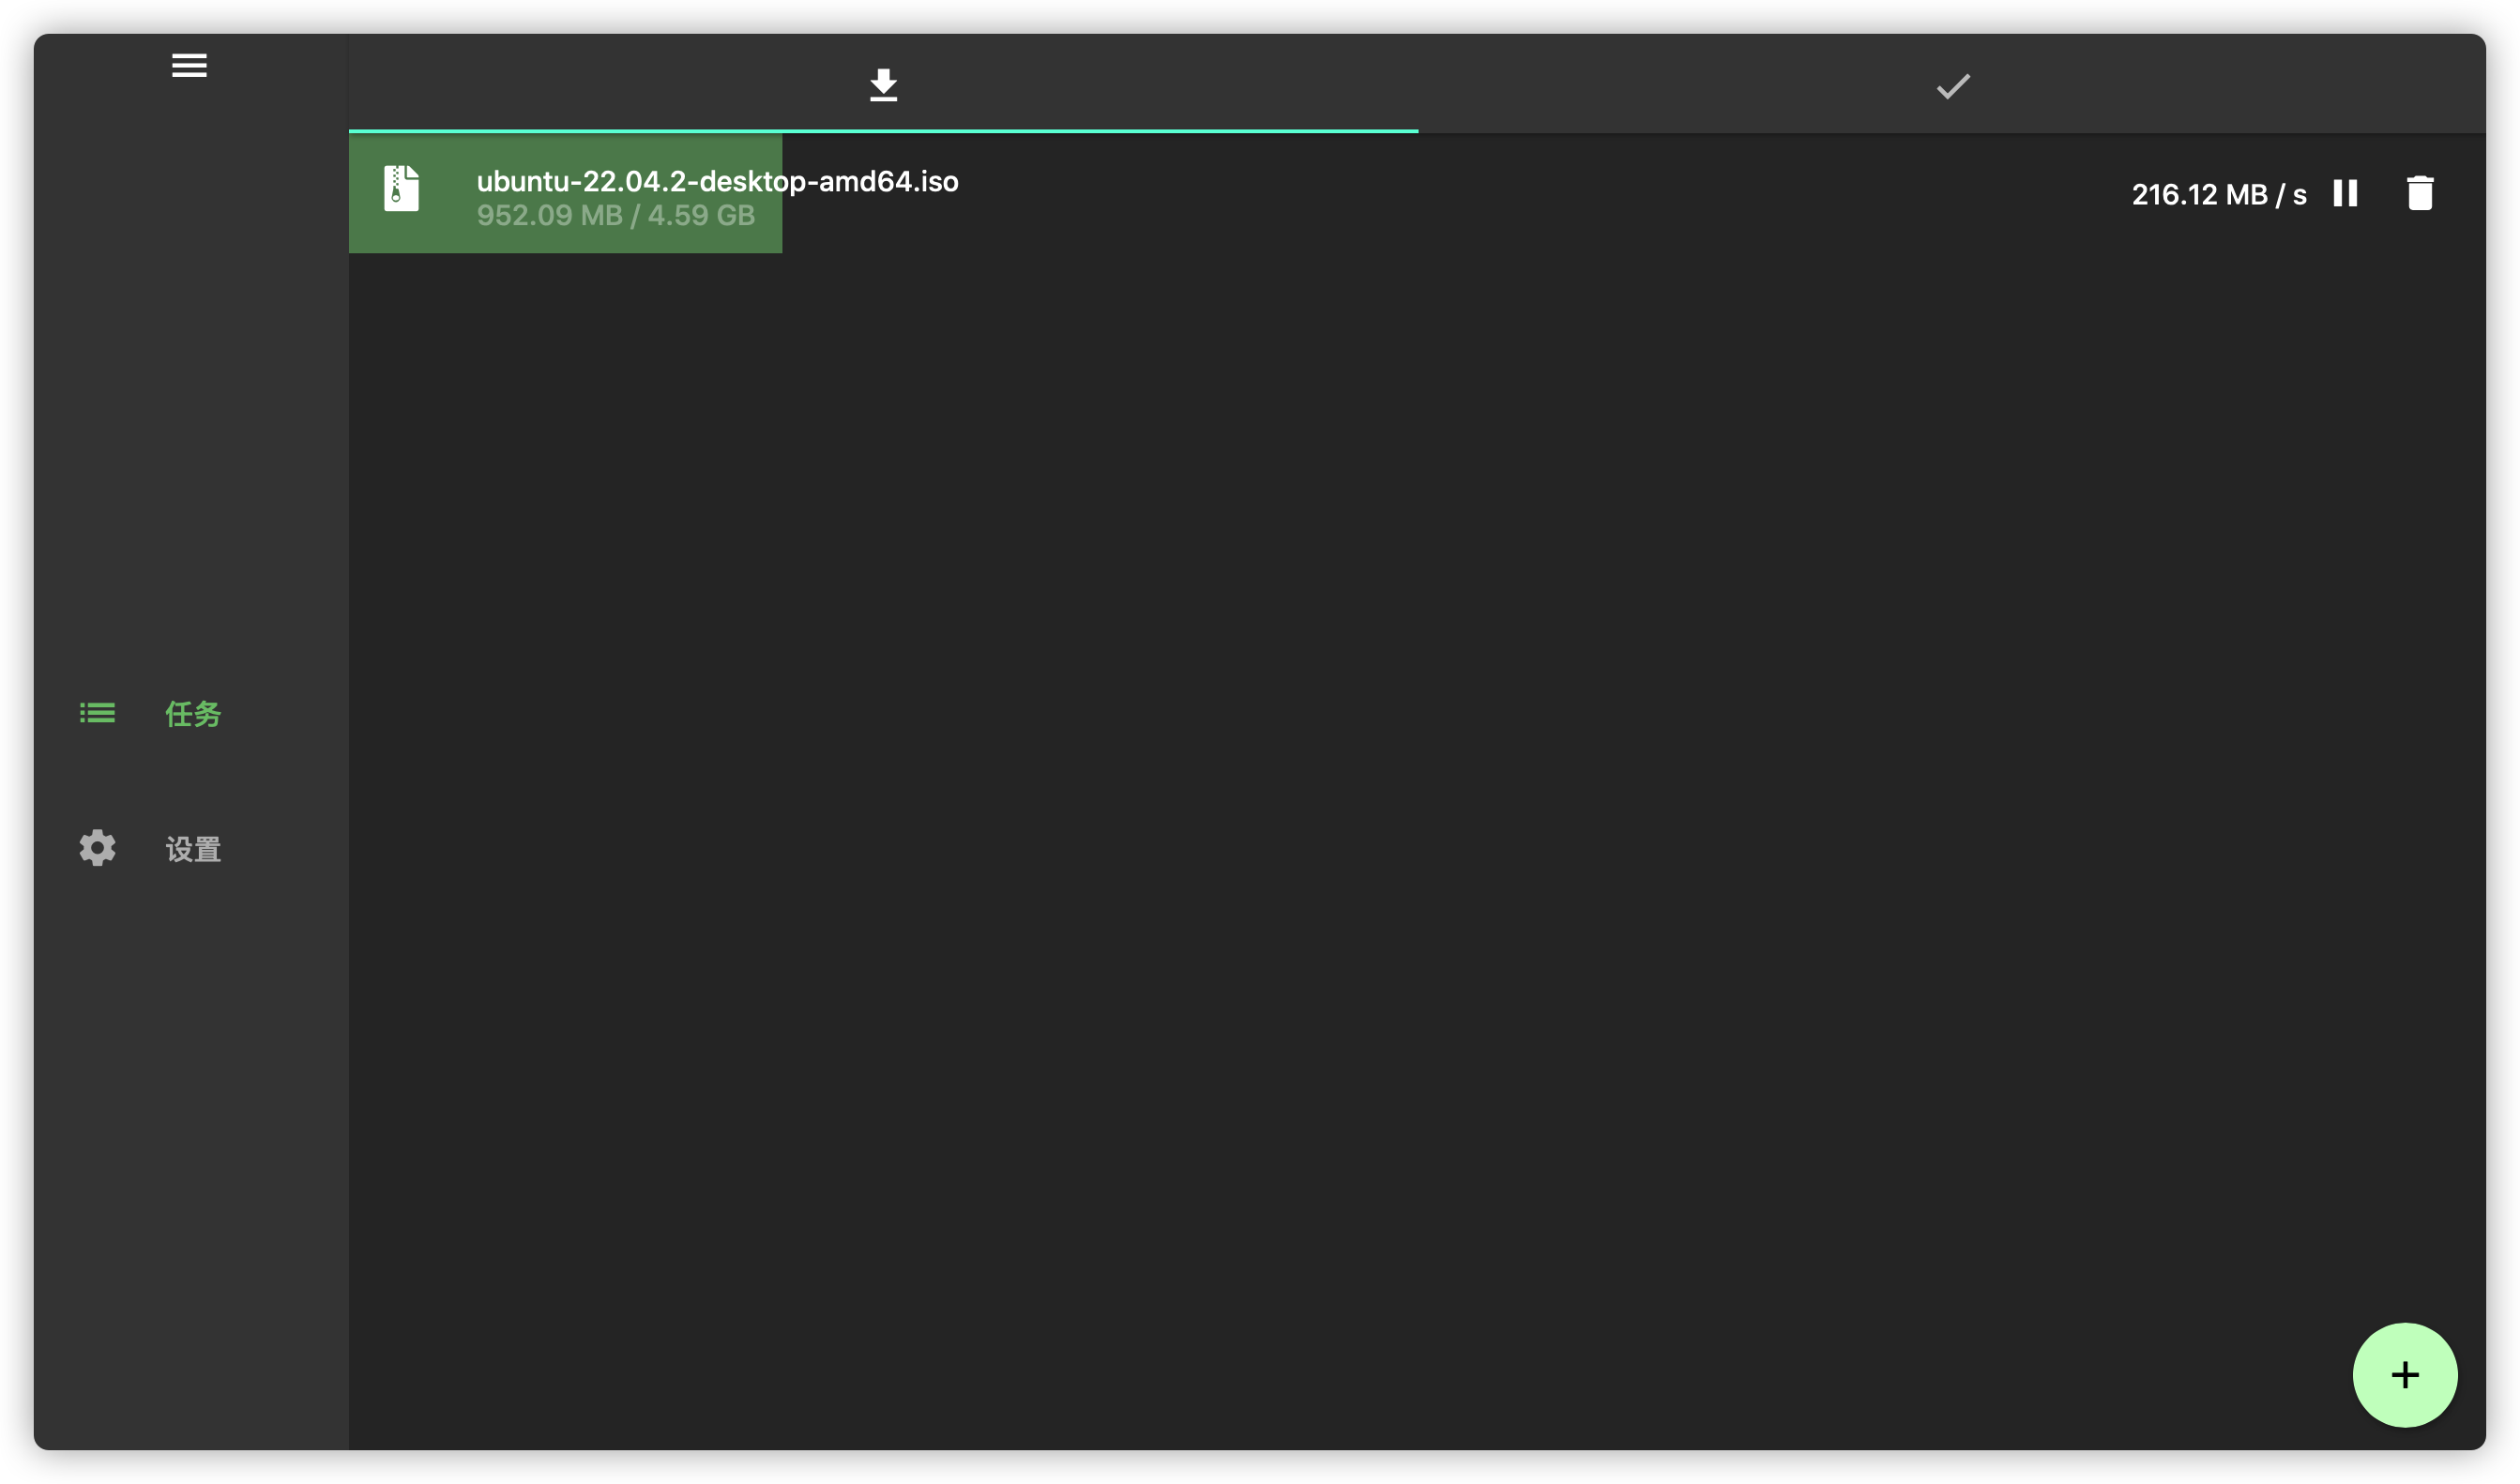Click blank sidebar space below 设置
Viewport: 2520px width, 1484px height.
pos(190,1150)
